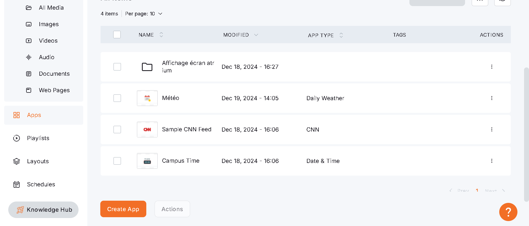Image resolution: width=529 pixels, height=226 pixels.
Task: Click the Actions button beside Create App
Action: click(172, 209)
